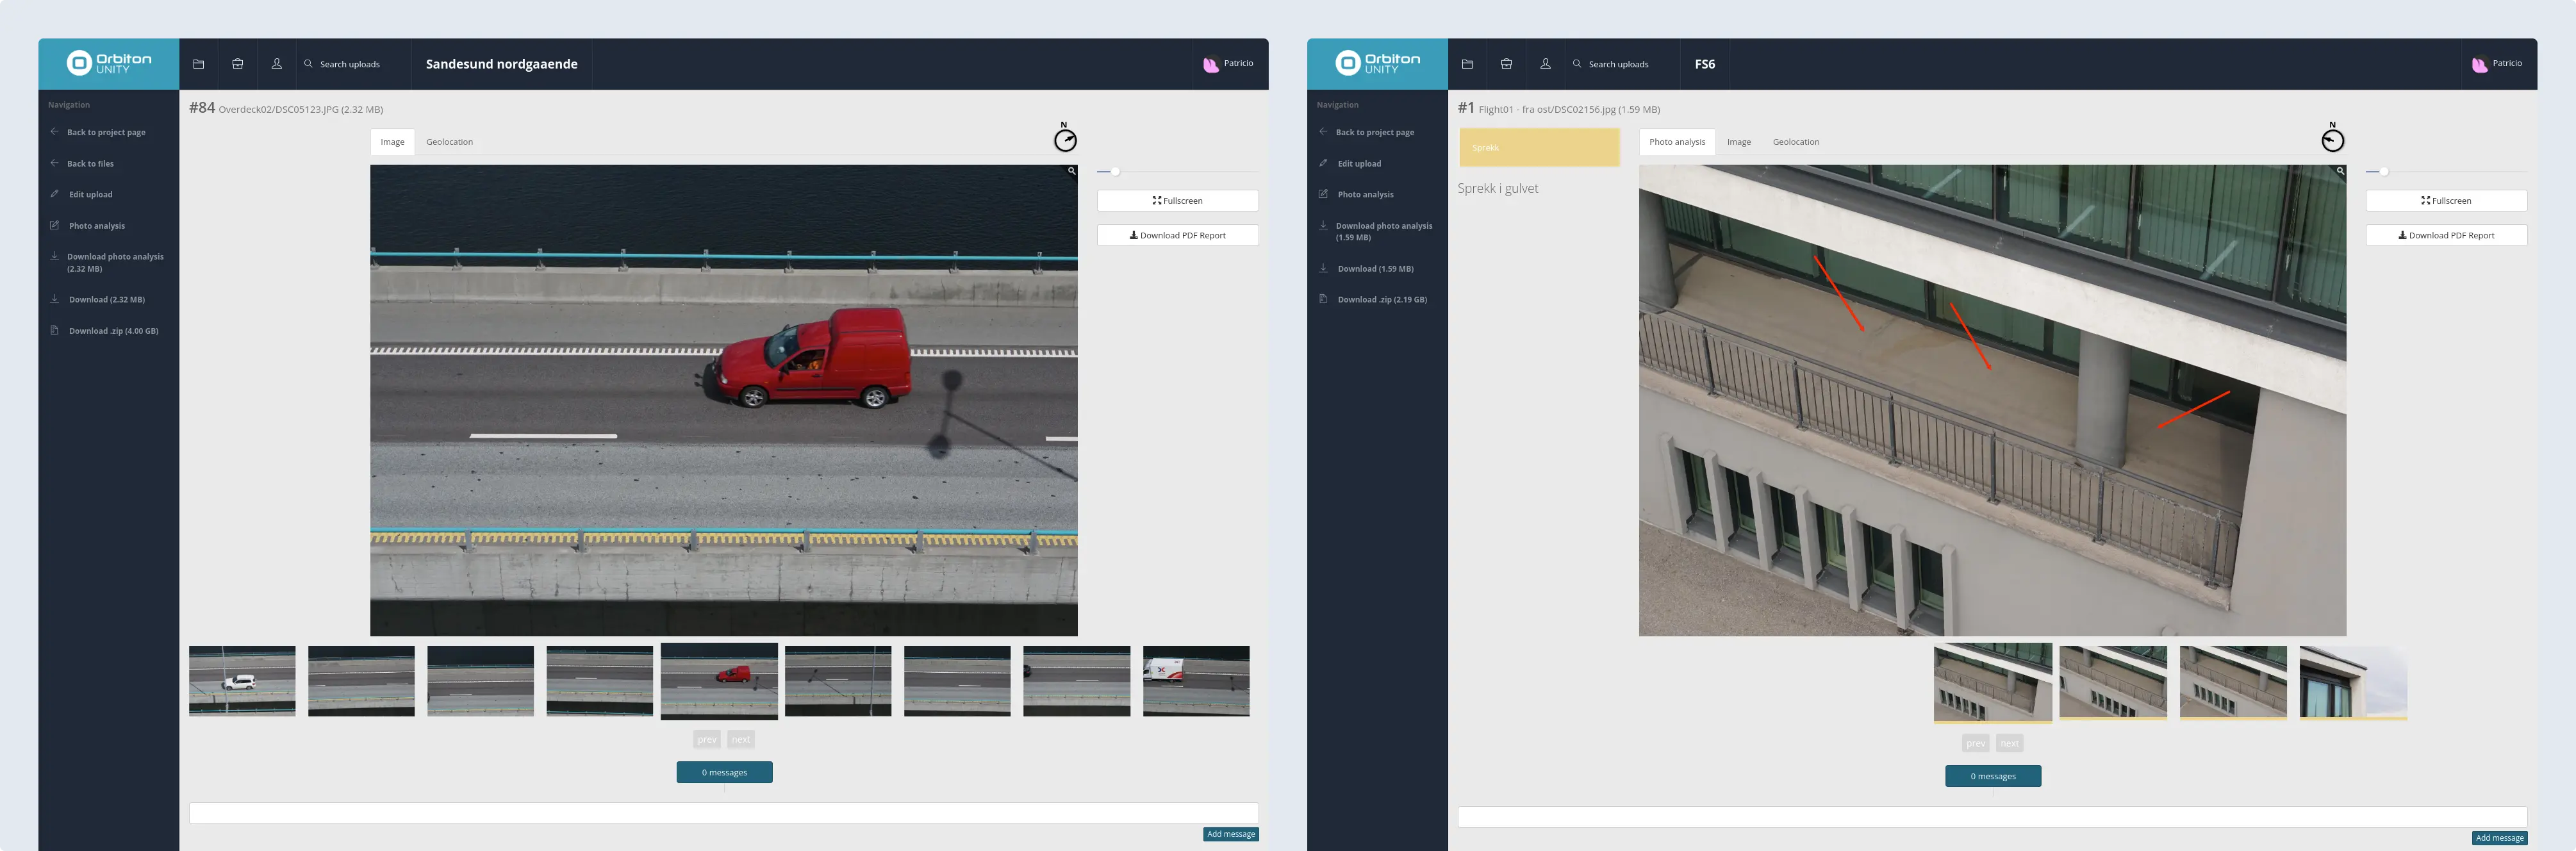Select the compass north indicator above the image
The height and width of the screenshot is (851, 2576).
coord(1065,139)
